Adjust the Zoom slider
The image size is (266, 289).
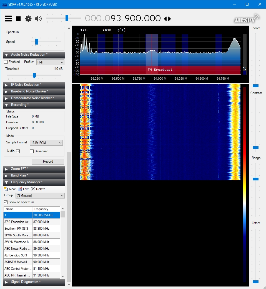[x=255, y=86]
